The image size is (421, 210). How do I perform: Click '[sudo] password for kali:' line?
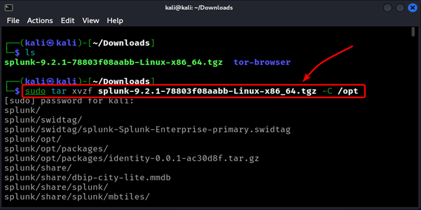click(x=69, y=101)
